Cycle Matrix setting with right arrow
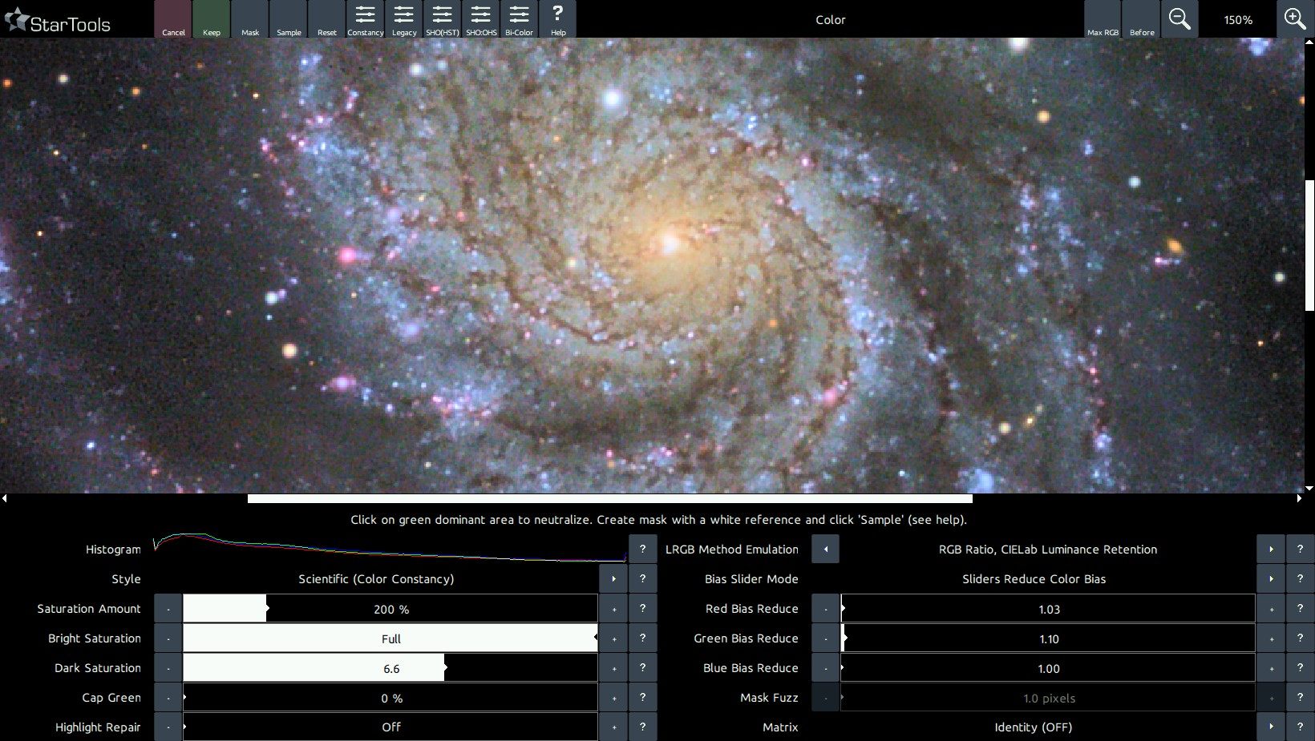The height and width of the screenshot is (741, 1315). click(1271, 727)
